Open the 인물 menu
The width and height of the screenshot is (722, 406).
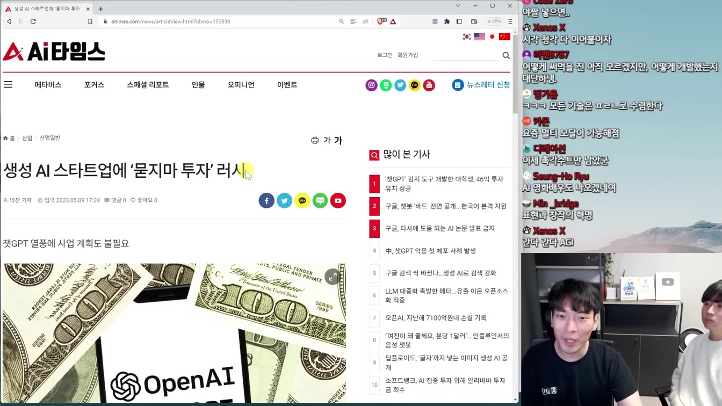[x=198, y=85]
